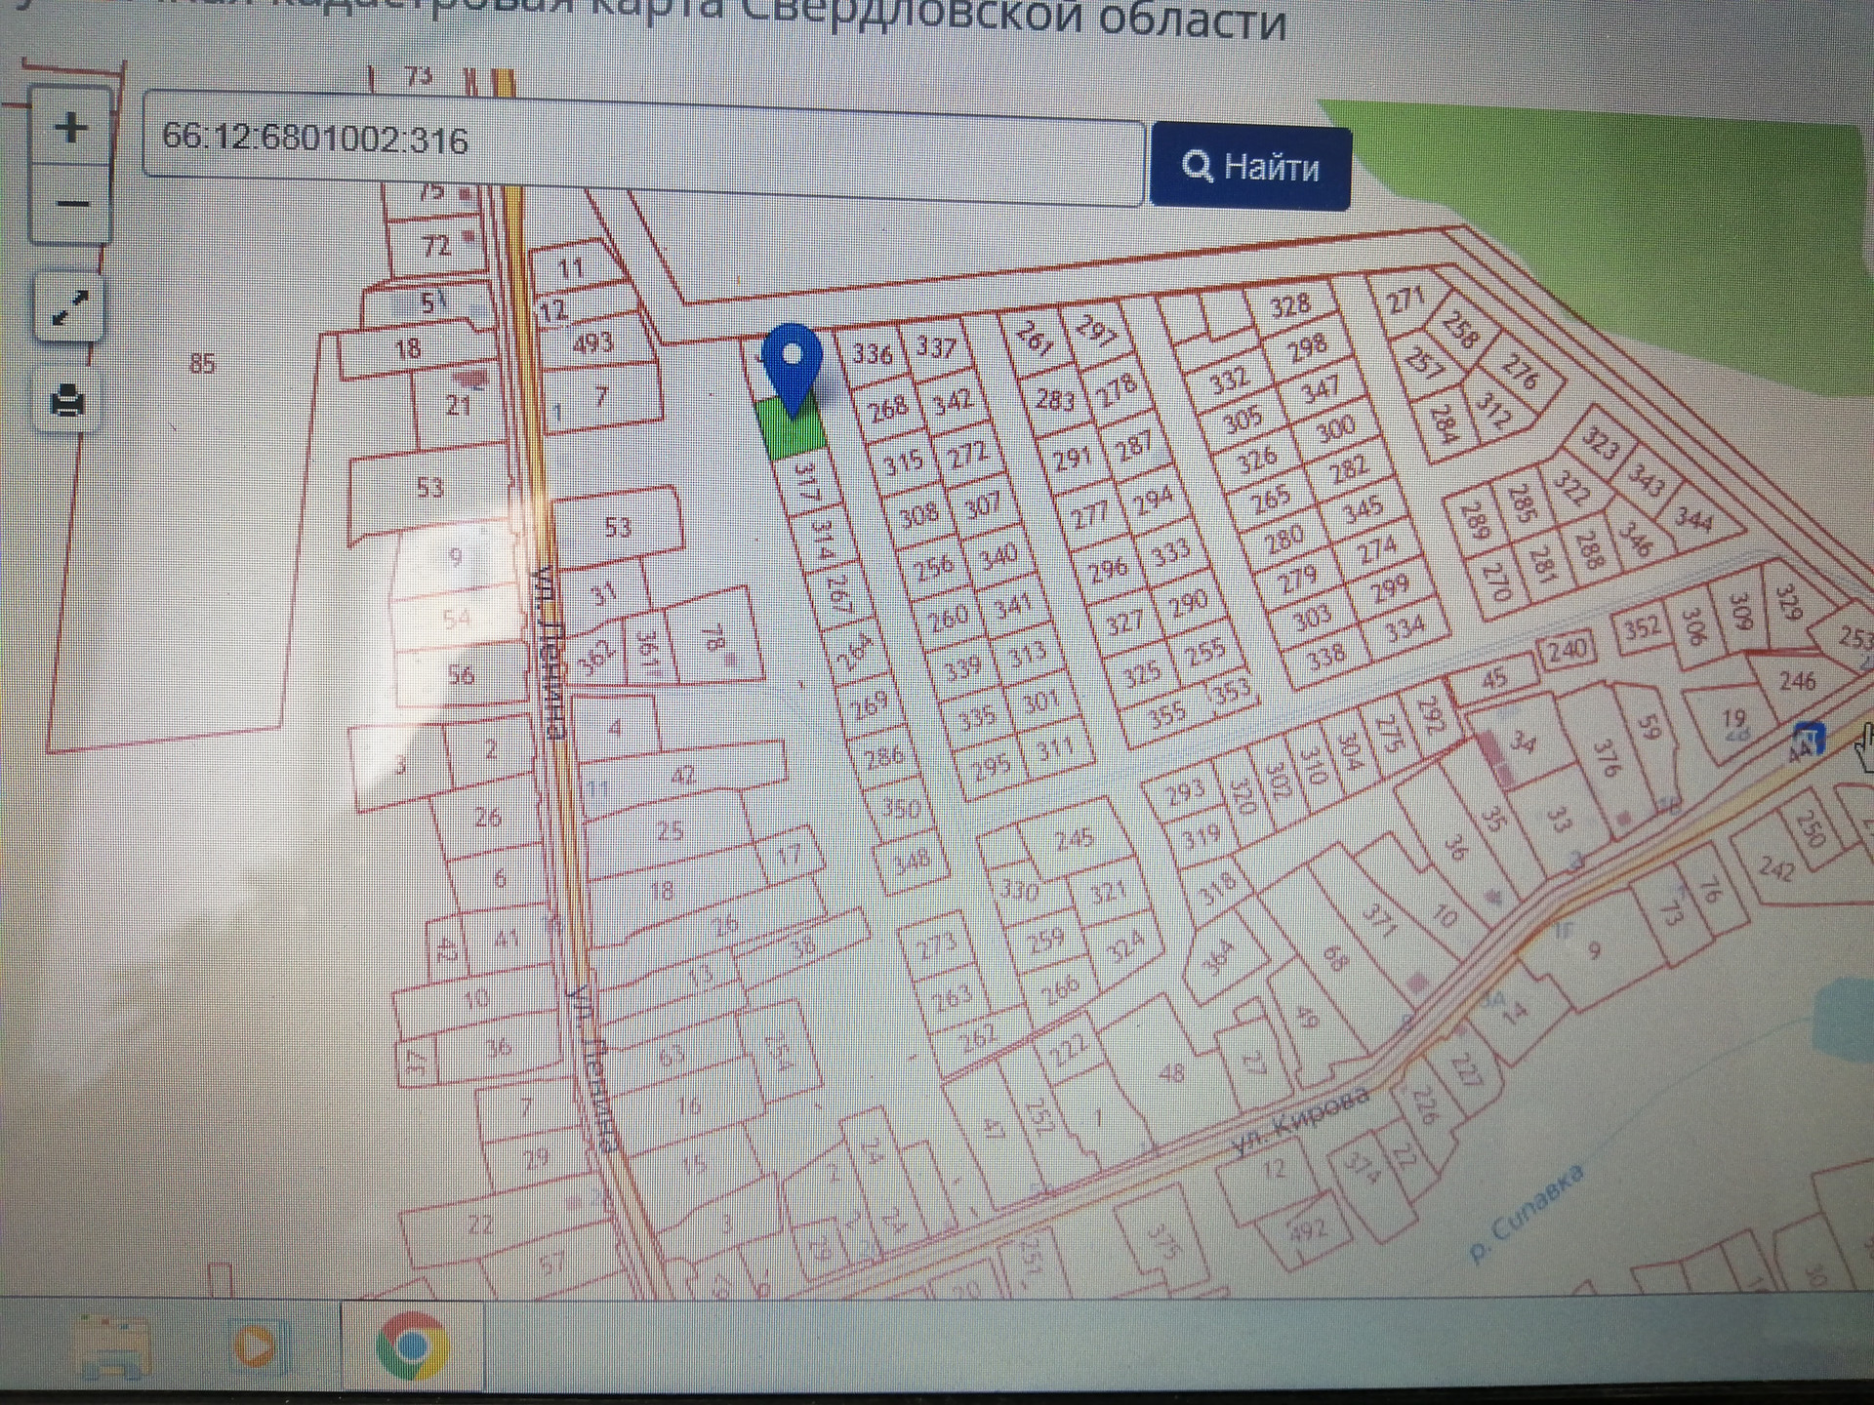Toggle fullscreen map with arrows icon
This screenshot has width=1874, height=1405.
[68, 308]
